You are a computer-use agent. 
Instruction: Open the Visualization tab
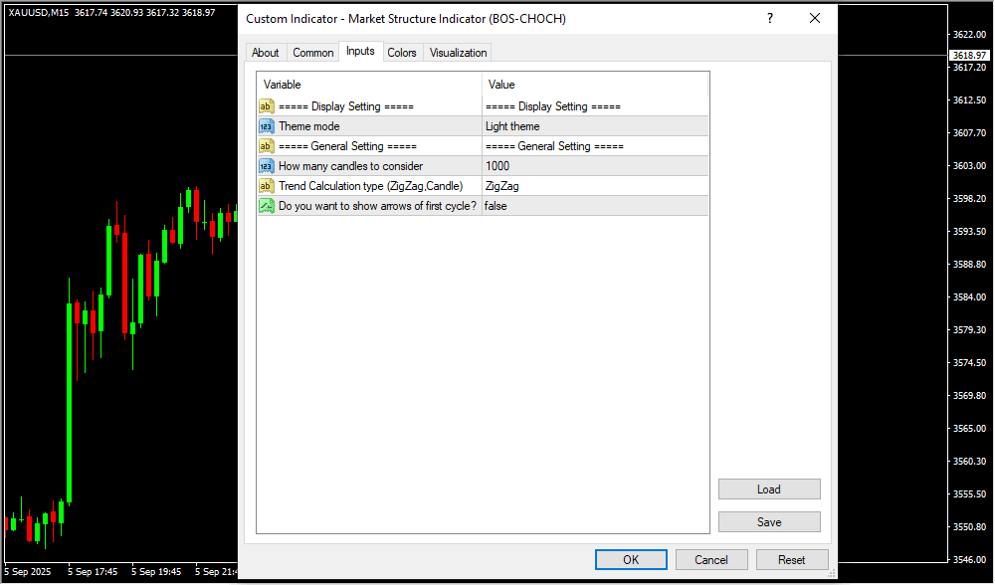[458, 53]
